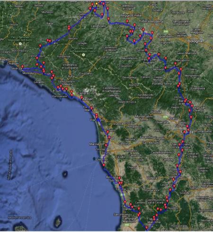The height and width of the screenshot is (232, 213).
Task: Click the red pin left of Marzabotto label
Action: 175,64
